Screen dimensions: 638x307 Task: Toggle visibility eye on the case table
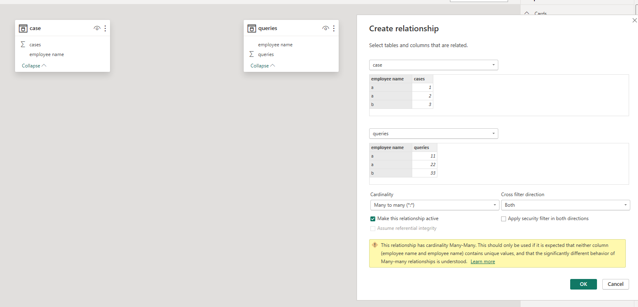click(97, 28)
